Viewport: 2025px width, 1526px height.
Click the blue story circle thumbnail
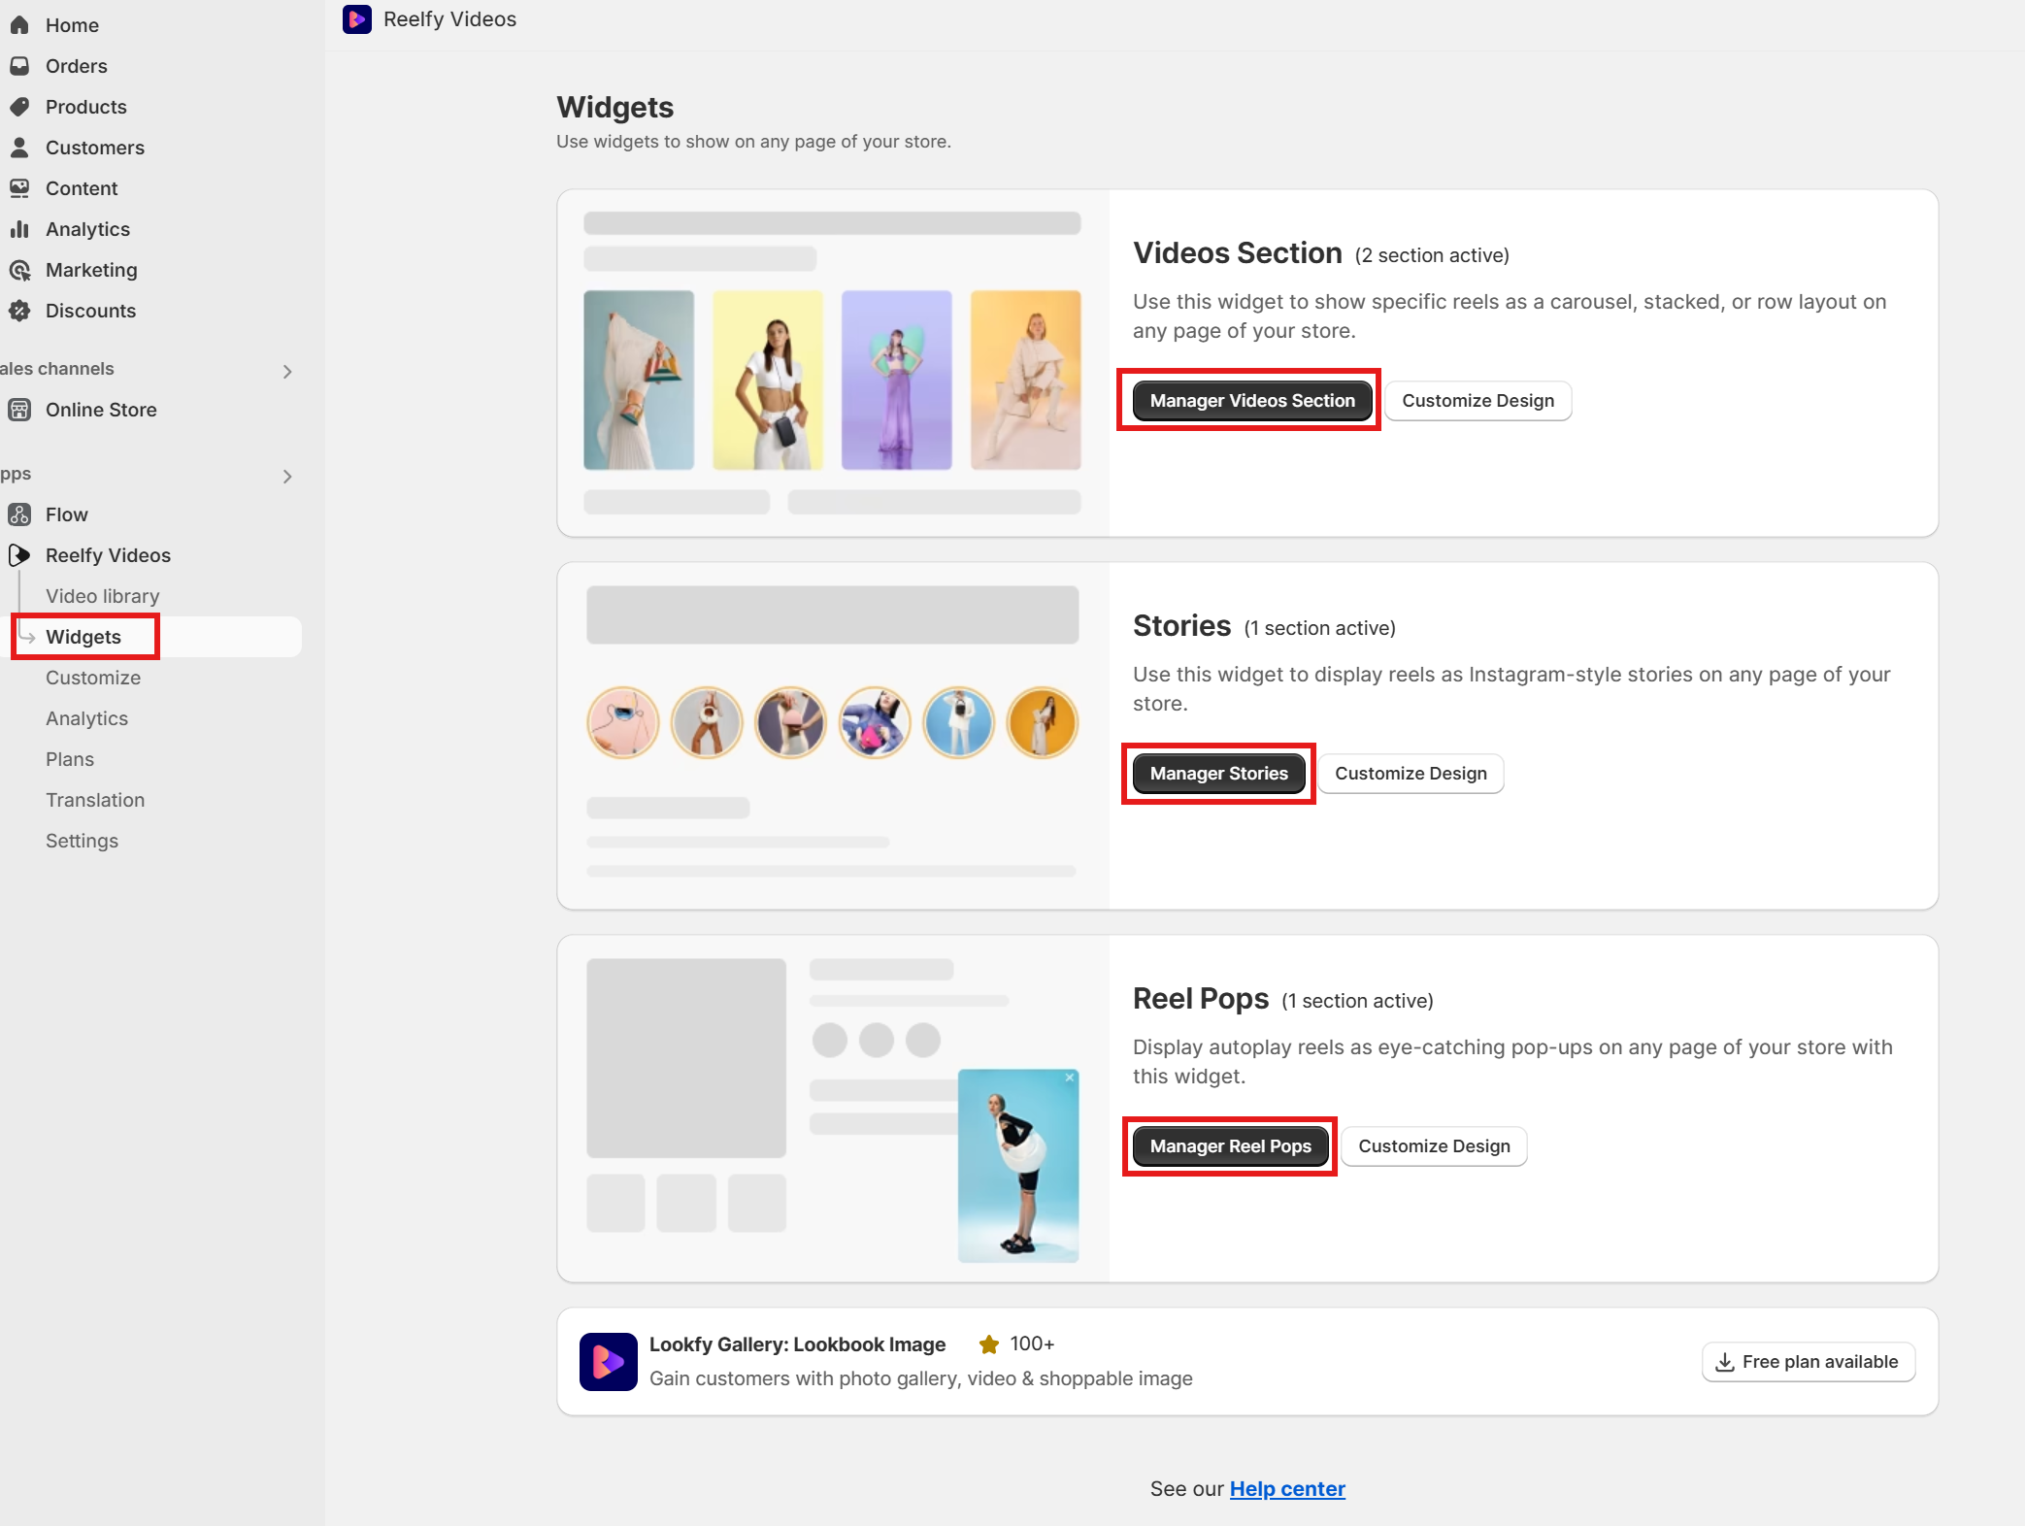[x=959, y=723]
